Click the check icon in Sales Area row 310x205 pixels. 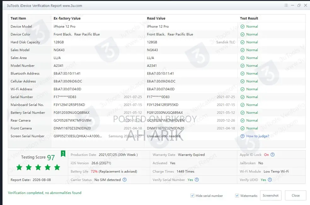click(x=242, y=58)
